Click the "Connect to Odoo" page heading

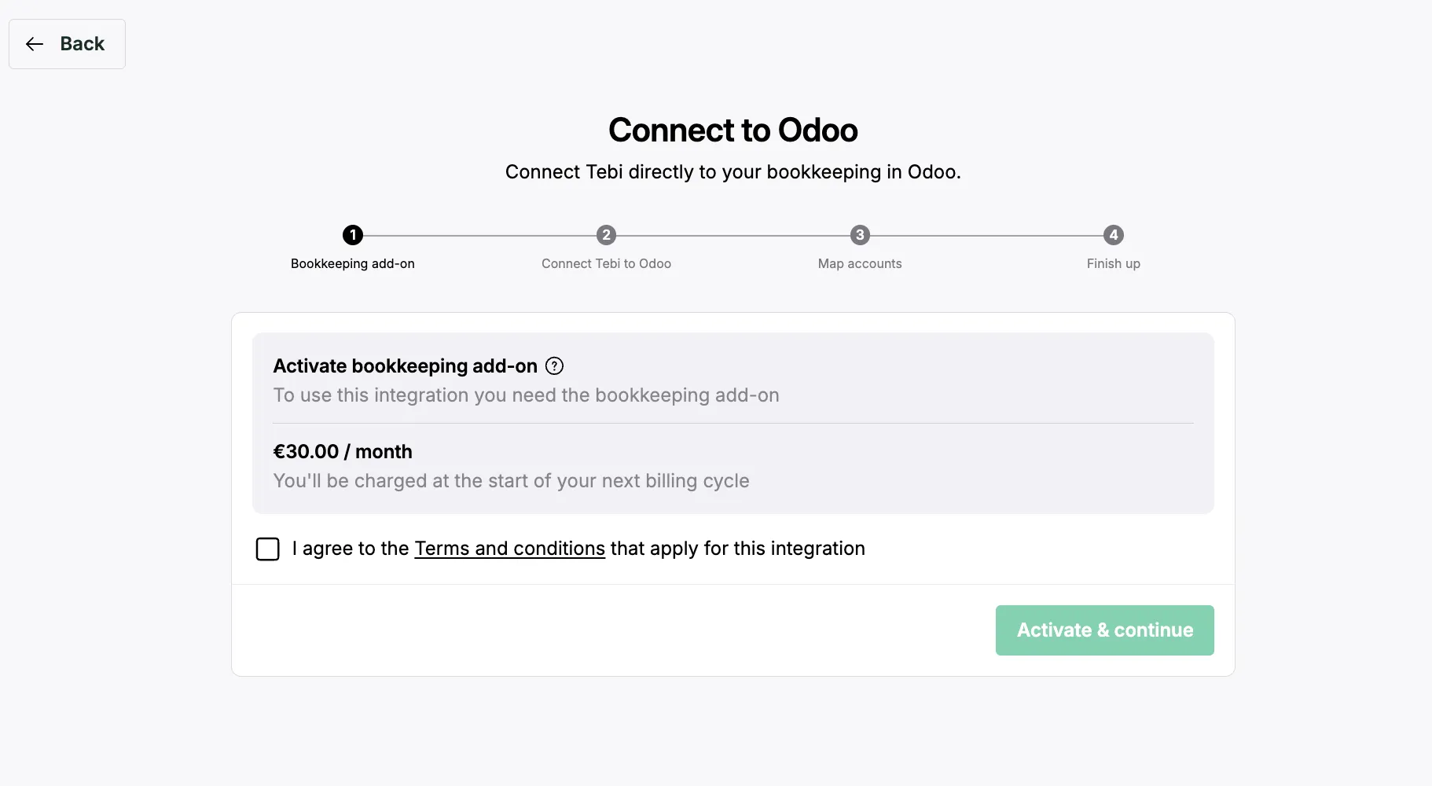click(x=733, y=130)
